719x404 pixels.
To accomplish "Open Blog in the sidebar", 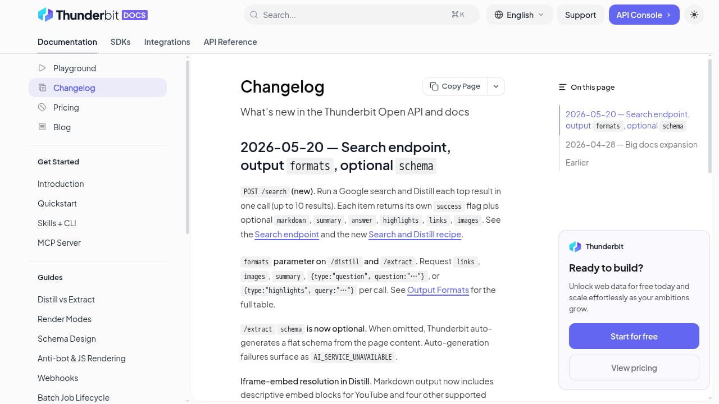I will (x=98, y=127).
